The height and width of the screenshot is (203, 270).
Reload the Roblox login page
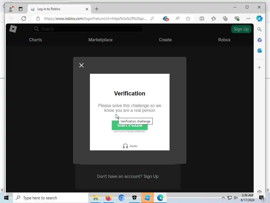point(24,19)
